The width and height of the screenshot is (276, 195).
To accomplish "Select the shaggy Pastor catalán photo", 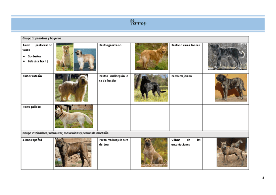I will 72,88.
